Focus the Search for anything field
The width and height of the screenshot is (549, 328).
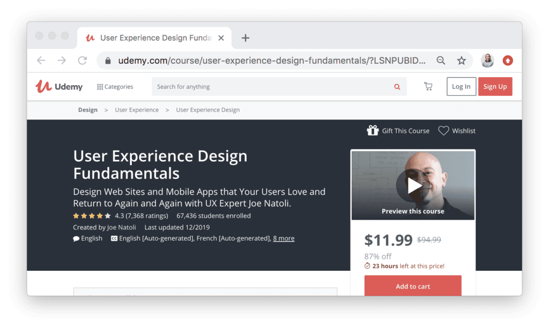tap(279, 86)
